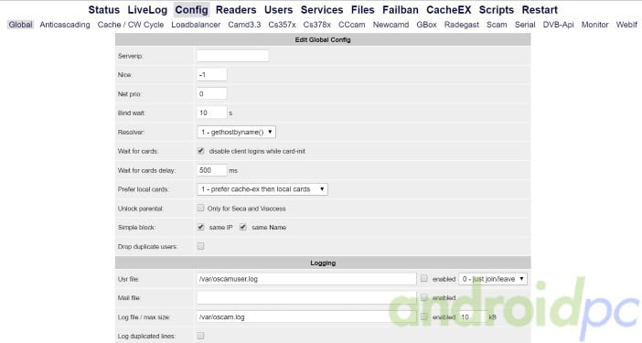The image size is (642, 343).
Task: Open the Scripts page
Action: click(x=497, y=10)
